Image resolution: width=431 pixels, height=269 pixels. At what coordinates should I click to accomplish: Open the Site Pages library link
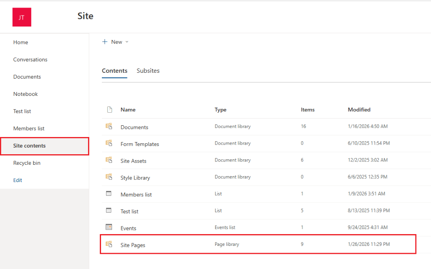pos(133,245)
